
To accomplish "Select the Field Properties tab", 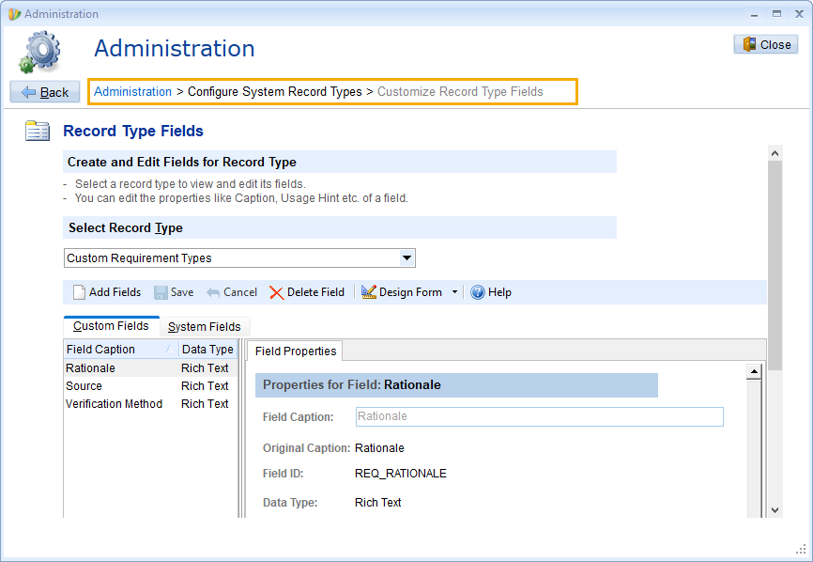I will tap(296, 351).
